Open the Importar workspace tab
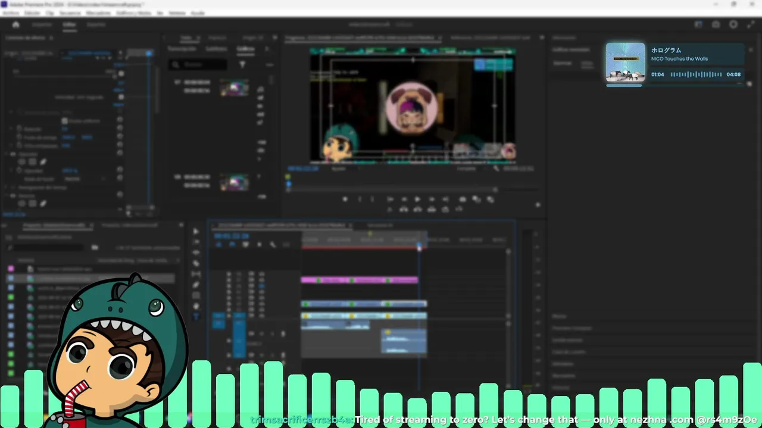Viewport: 762px width, 428px height. coord(42,24)
